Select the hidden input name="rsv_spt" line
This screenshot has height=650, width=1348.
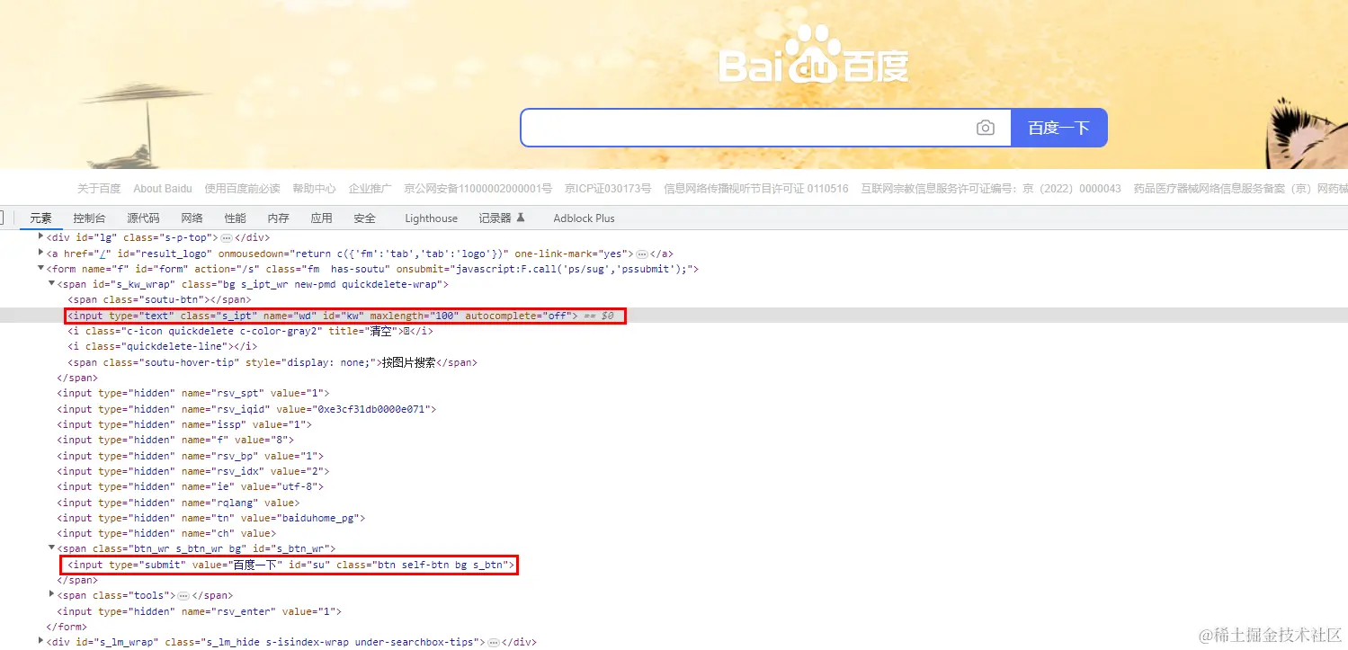pos(193,393)
